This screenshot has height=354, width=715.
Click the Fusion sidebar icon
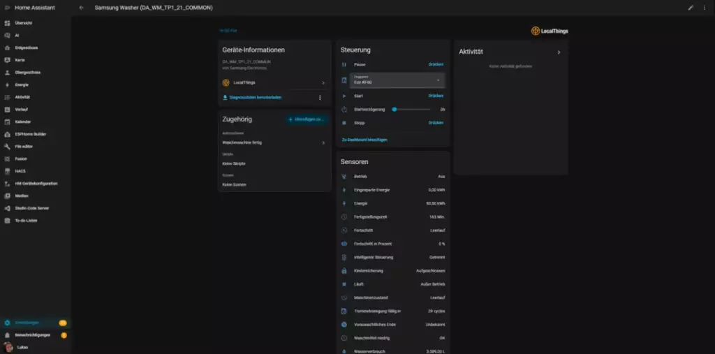[x=7, y=158]
